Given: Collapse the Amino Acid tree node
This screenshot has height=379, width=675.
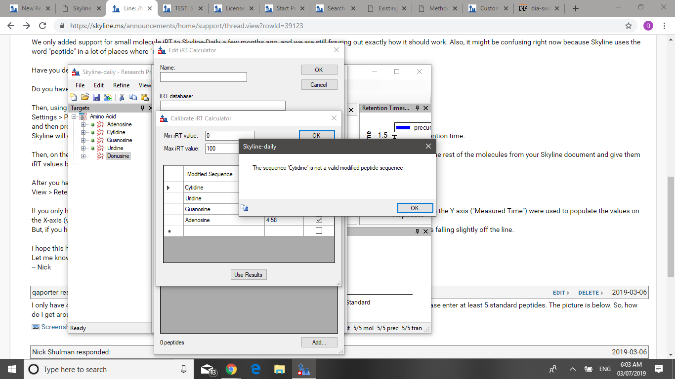Looking at the screenshot, I should pyautogui.click(x=74, y=116).
